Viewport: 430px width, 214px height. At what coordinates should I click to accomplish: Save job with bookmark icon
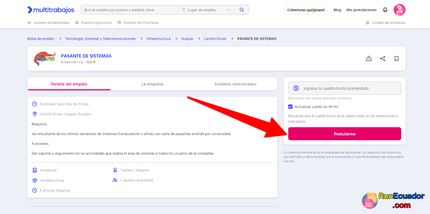point(396,59)
